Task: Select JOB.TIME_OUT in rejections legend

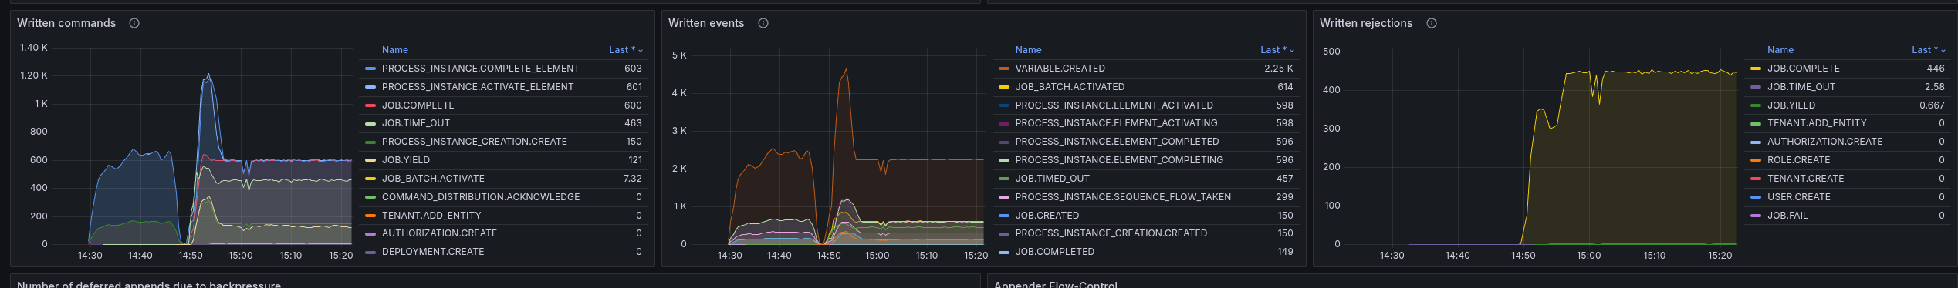Action: click(1801, 87)
